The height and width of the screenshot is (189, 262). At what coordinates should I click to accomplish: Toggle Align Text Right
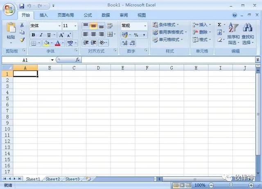point(101,34)
